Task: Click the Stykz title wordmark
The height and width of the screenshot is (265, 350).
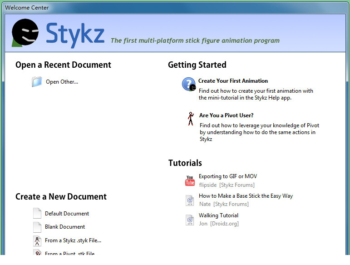Action: (75, 35)
